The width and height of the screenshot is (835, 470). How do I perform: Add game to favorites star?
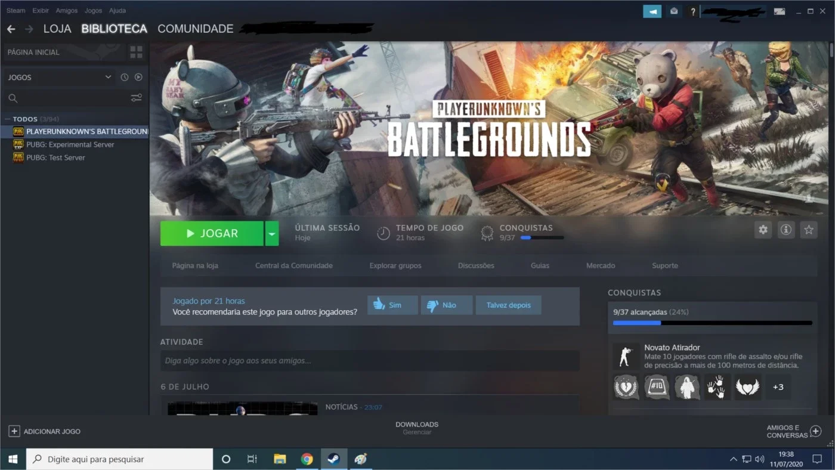pos(809,230)
